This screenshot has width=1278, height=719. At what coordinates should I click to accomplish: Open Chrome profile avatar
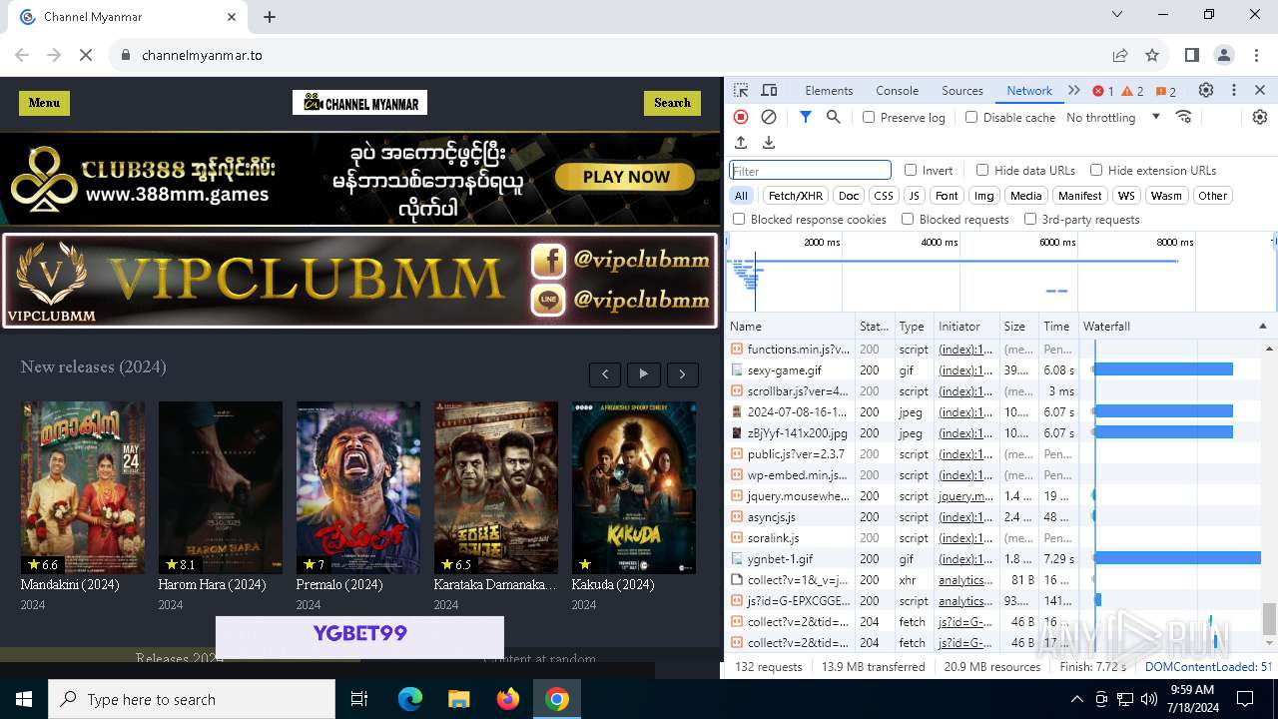[1224, 55]
